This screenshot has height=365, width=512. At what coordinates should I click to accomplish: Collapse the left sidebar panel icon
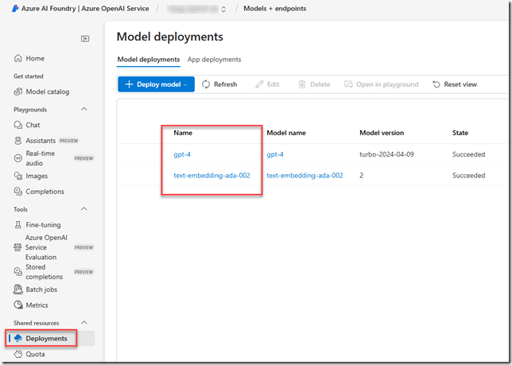(85, 38)
